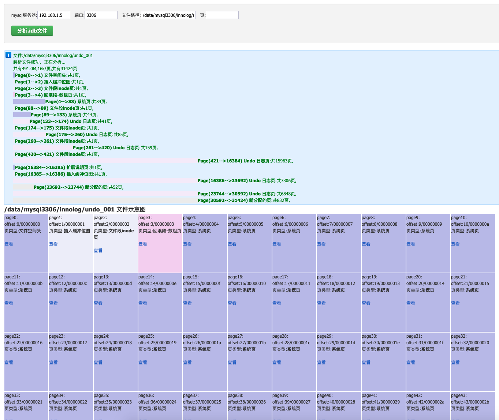Click the green 分析.idb文件 button
This screenshot has height=420, width=499.
pos(32,31)
